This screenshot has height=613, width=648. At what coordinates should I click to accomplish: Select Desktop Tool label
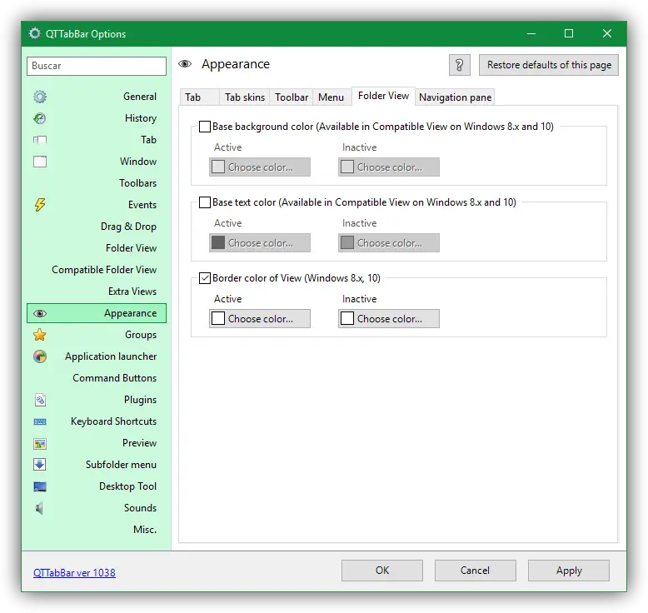pyautogui.click(x=127, y=486)
